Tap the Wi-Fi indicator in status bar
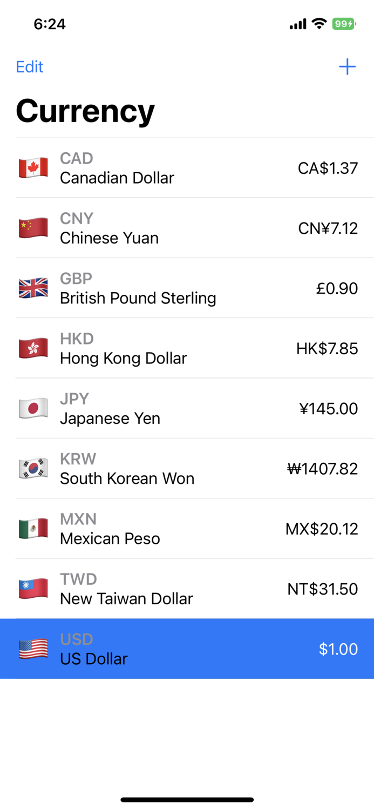The image size is (374, 810). [x=318, y=24]
